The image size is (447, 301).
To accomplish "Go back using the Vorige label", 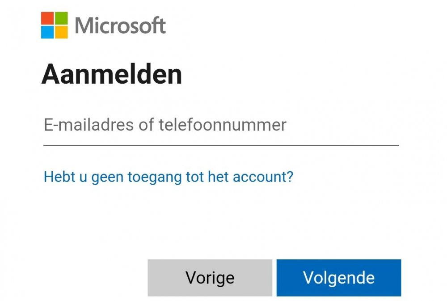I will (210, 278).
